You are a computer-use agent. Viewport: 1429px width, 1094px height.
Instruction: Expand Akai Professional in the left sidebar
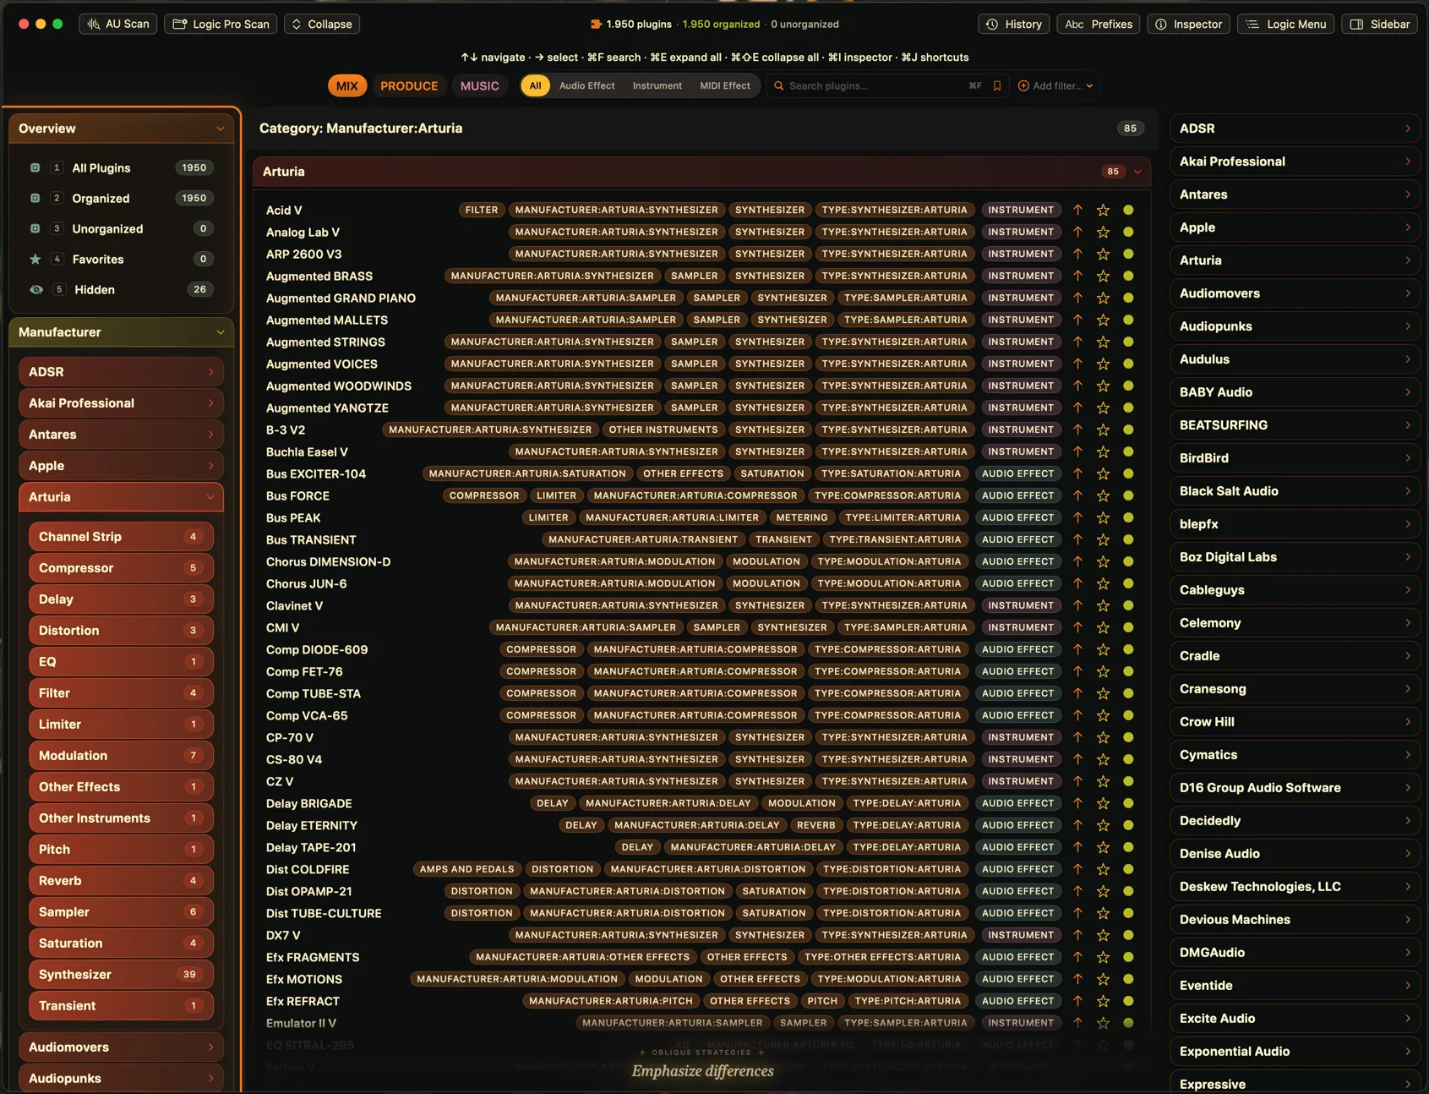(x=121, y=403)
